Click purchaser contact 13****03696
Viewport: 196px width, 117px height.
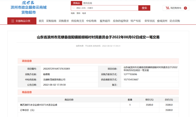point(130,74)
